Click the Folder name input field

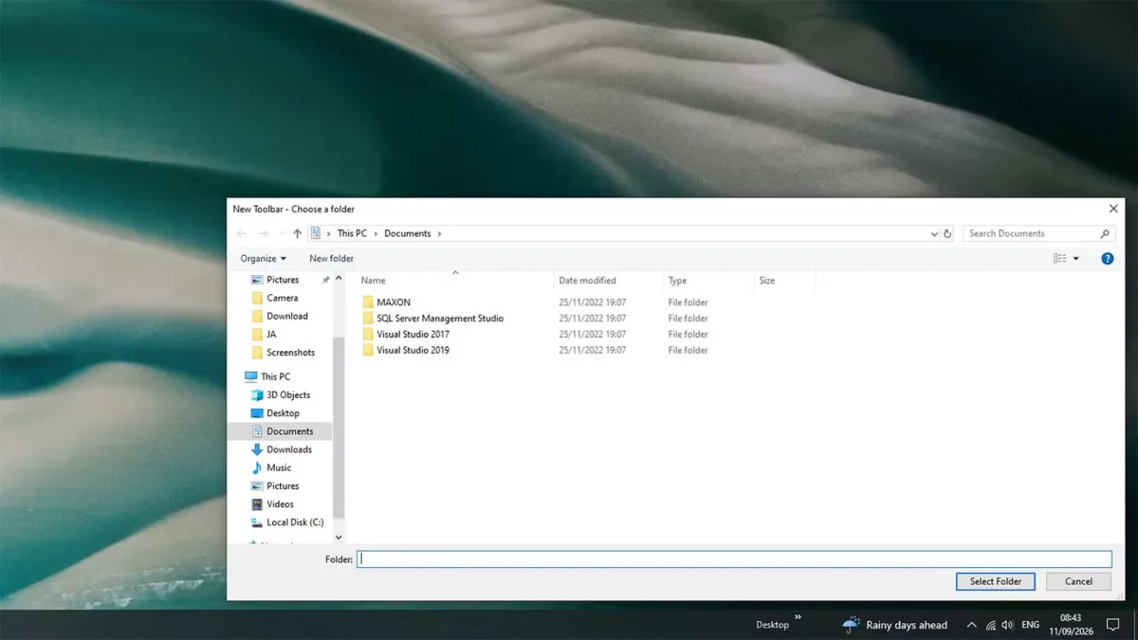(734, 559)
